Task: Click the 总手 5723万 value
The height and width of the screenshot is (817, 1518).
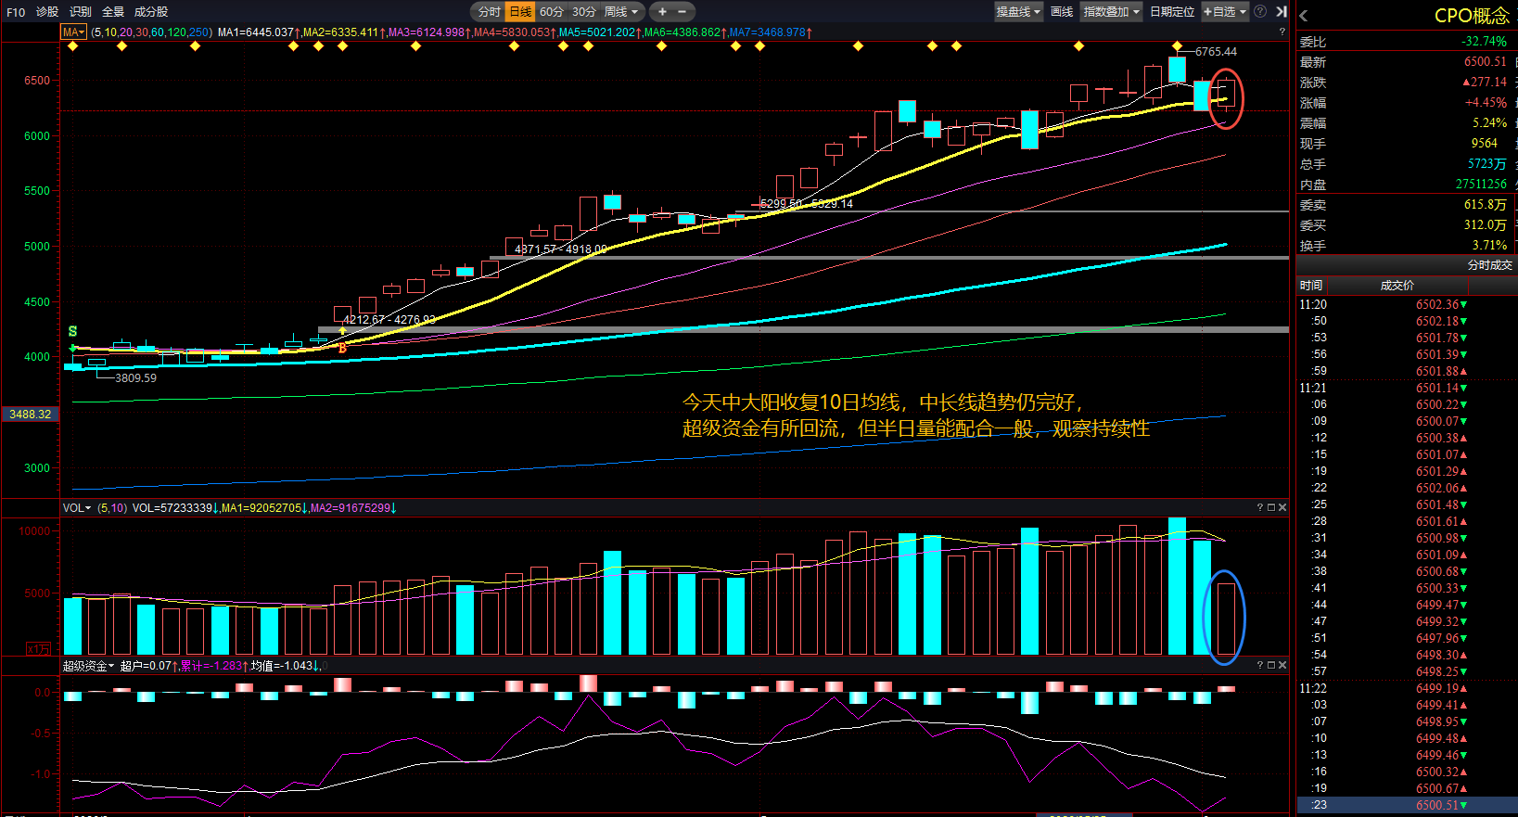Action: (1486, 164)
